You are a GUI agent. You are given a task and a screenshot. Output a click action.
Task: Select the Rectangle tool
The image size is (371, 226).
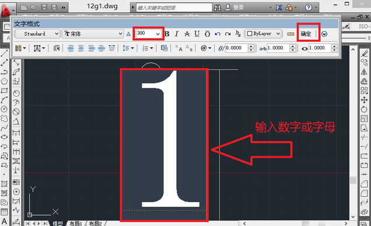tap(4, 90)
